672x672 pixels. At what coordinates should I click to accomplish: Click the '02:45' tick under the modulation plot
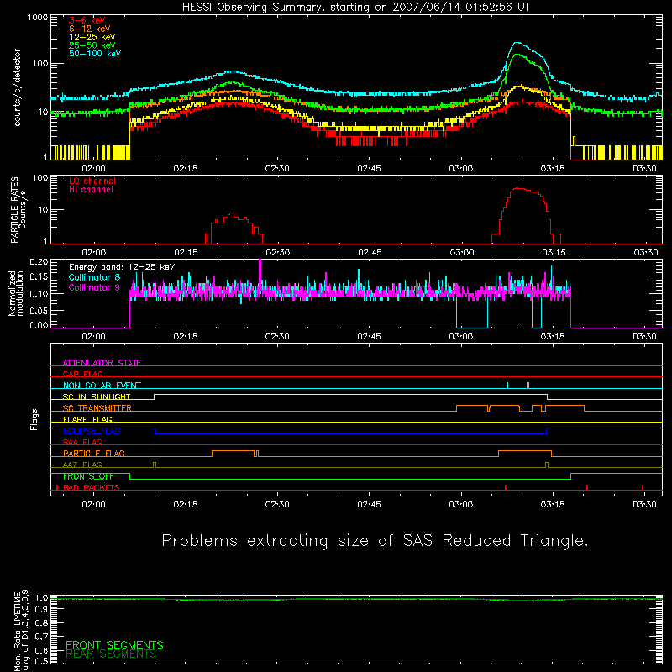pos(369,337)
